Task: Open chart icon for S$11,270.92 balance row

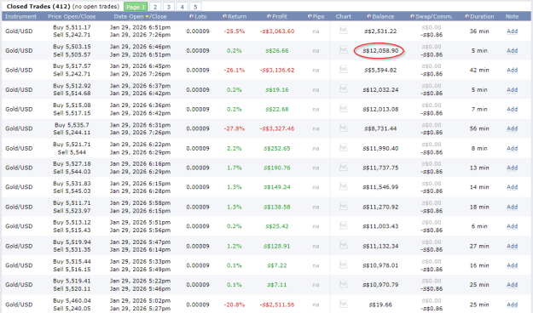Action: coord(344,206)
